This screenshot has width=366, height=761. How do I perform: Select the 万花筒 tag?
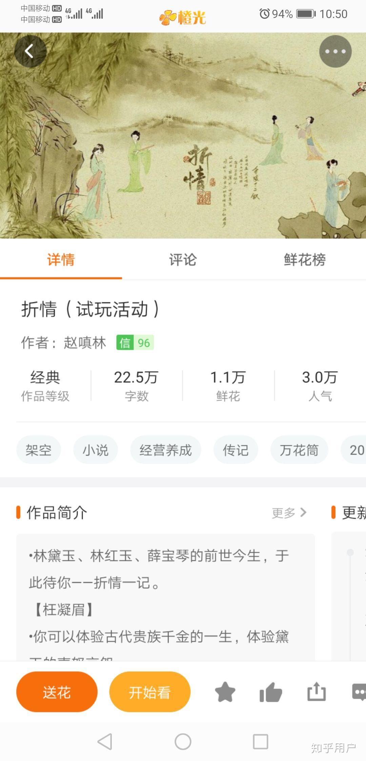pos(299,450)
